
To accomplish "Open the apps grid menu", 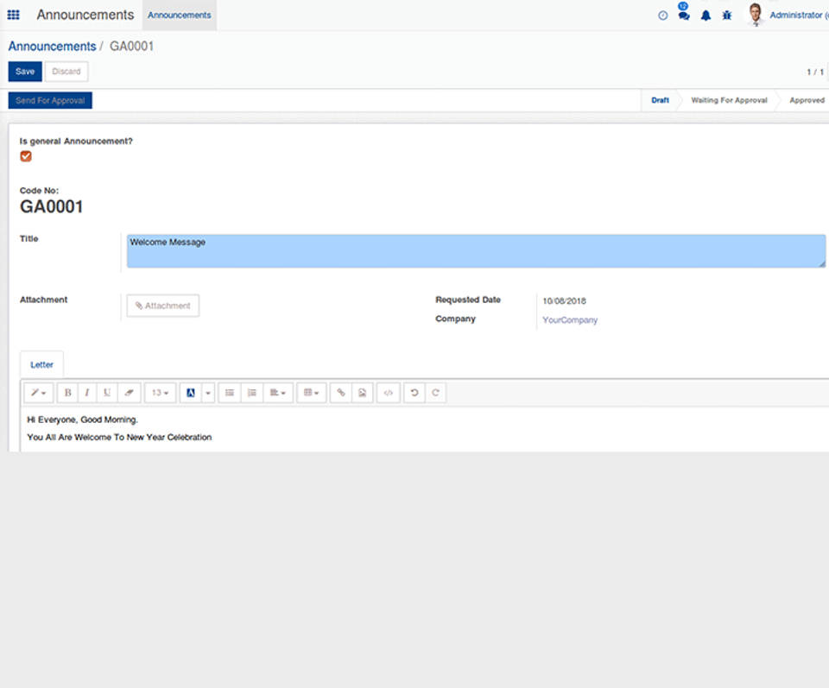I will pyautogui.click(x=13, y=15).
